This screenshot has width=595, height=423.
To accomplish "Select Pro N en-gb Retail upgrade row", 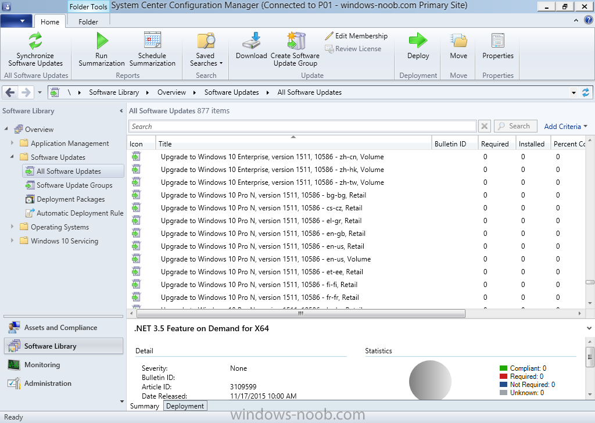I will (356, 234).
